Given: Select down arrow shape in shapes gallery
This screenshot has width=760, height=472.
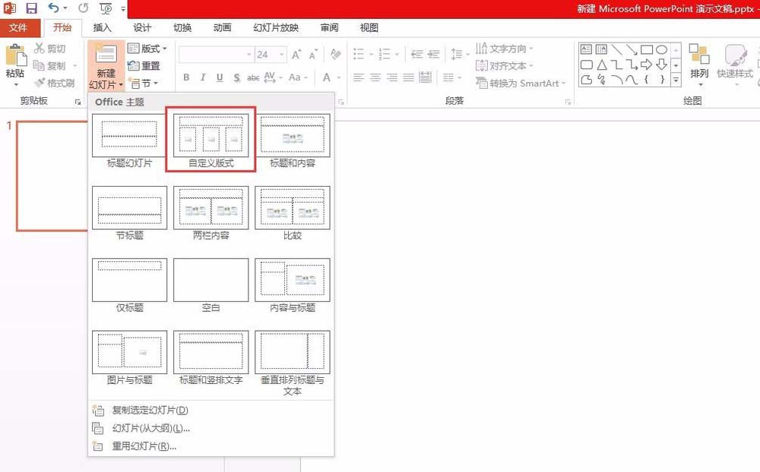Looking at the screenshot, I should click(662, 65).
